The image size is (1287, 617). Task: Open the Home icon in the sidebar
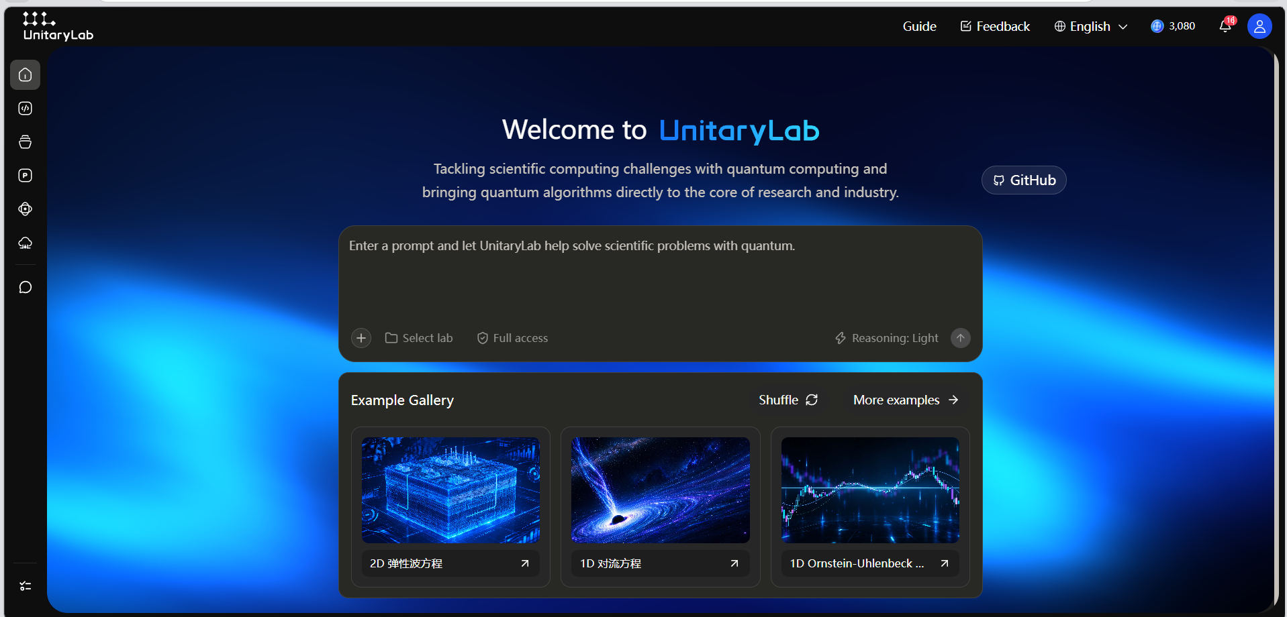pyautogui.click(x=25, y=74)
